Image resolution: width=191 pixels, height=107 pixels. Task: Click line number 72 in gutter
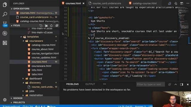[x=66, y=38]
